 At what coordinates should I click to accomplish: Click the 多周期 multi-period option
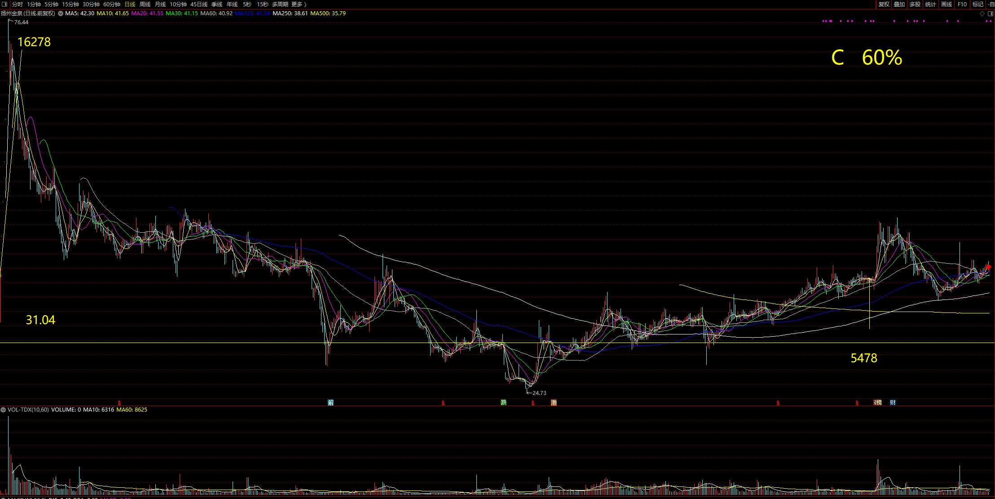point(280,4)
